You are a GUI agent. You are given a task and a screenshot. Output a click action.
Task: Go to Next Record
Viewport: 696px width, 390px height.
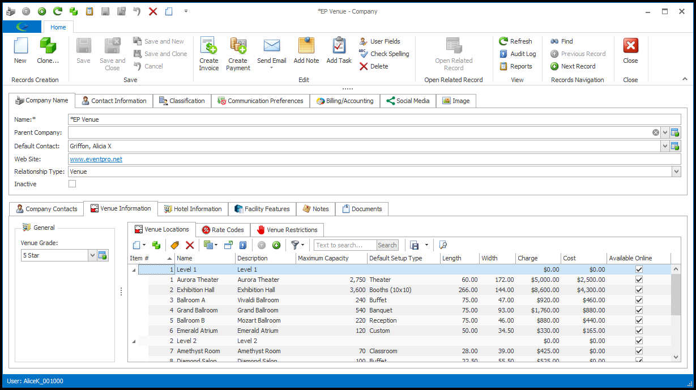click(573, 66)
